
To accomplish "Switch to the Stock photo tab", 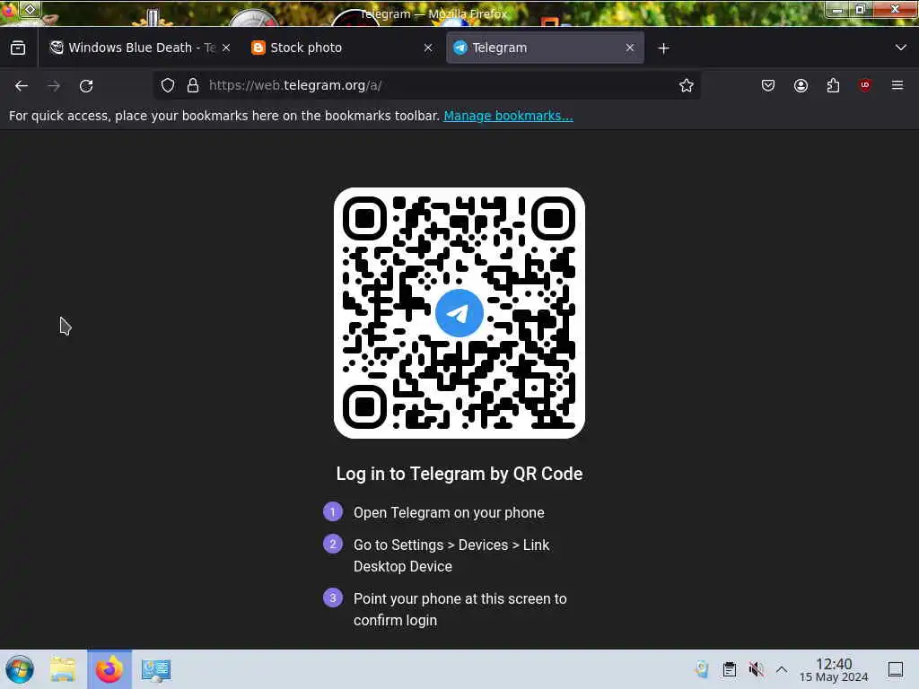I will tap(342, 48).
